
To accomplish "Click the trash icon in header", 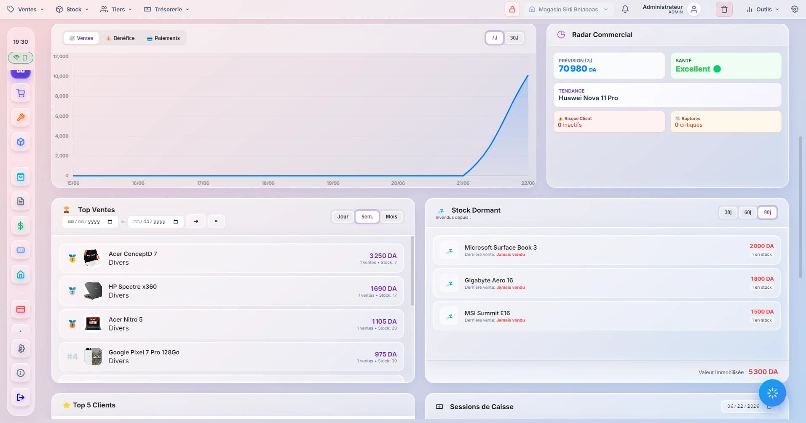I will (x=724, y=9).
